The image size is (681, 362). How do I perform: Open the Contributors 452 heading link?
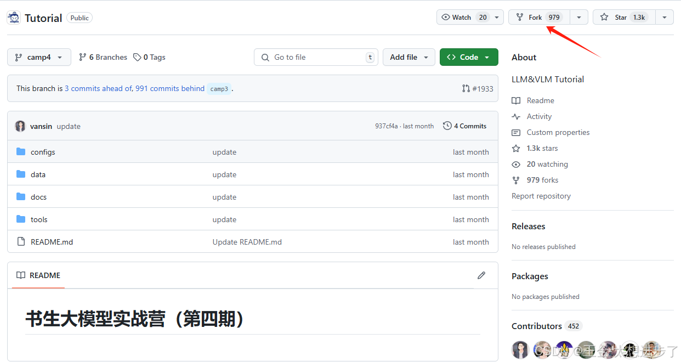pyautogui.click(x=546, y=326)
